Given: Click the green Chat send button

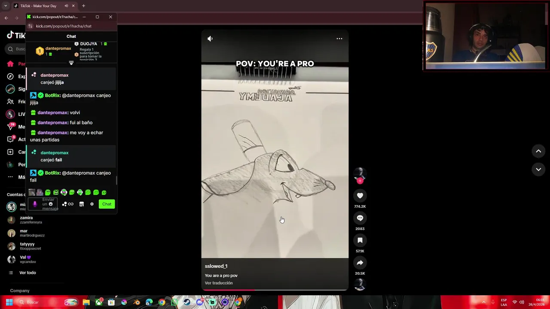Looking at the screenshot, I should 107,204.
